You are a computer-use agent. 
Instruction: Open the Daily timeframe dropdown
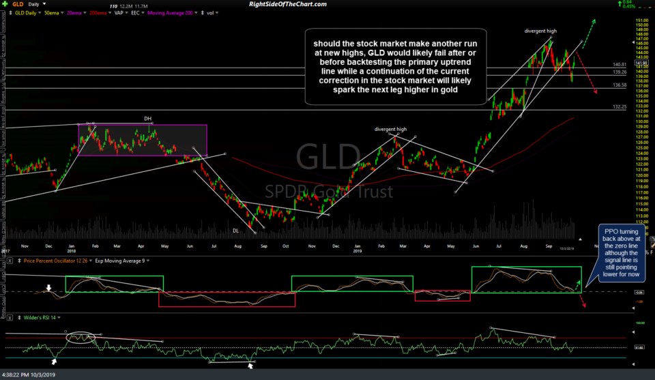click(44, 4)
